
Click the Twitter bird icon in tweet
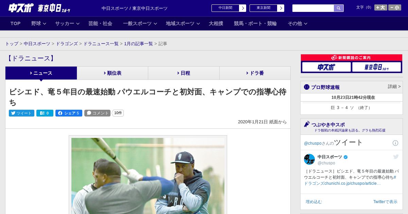(396, 157)
